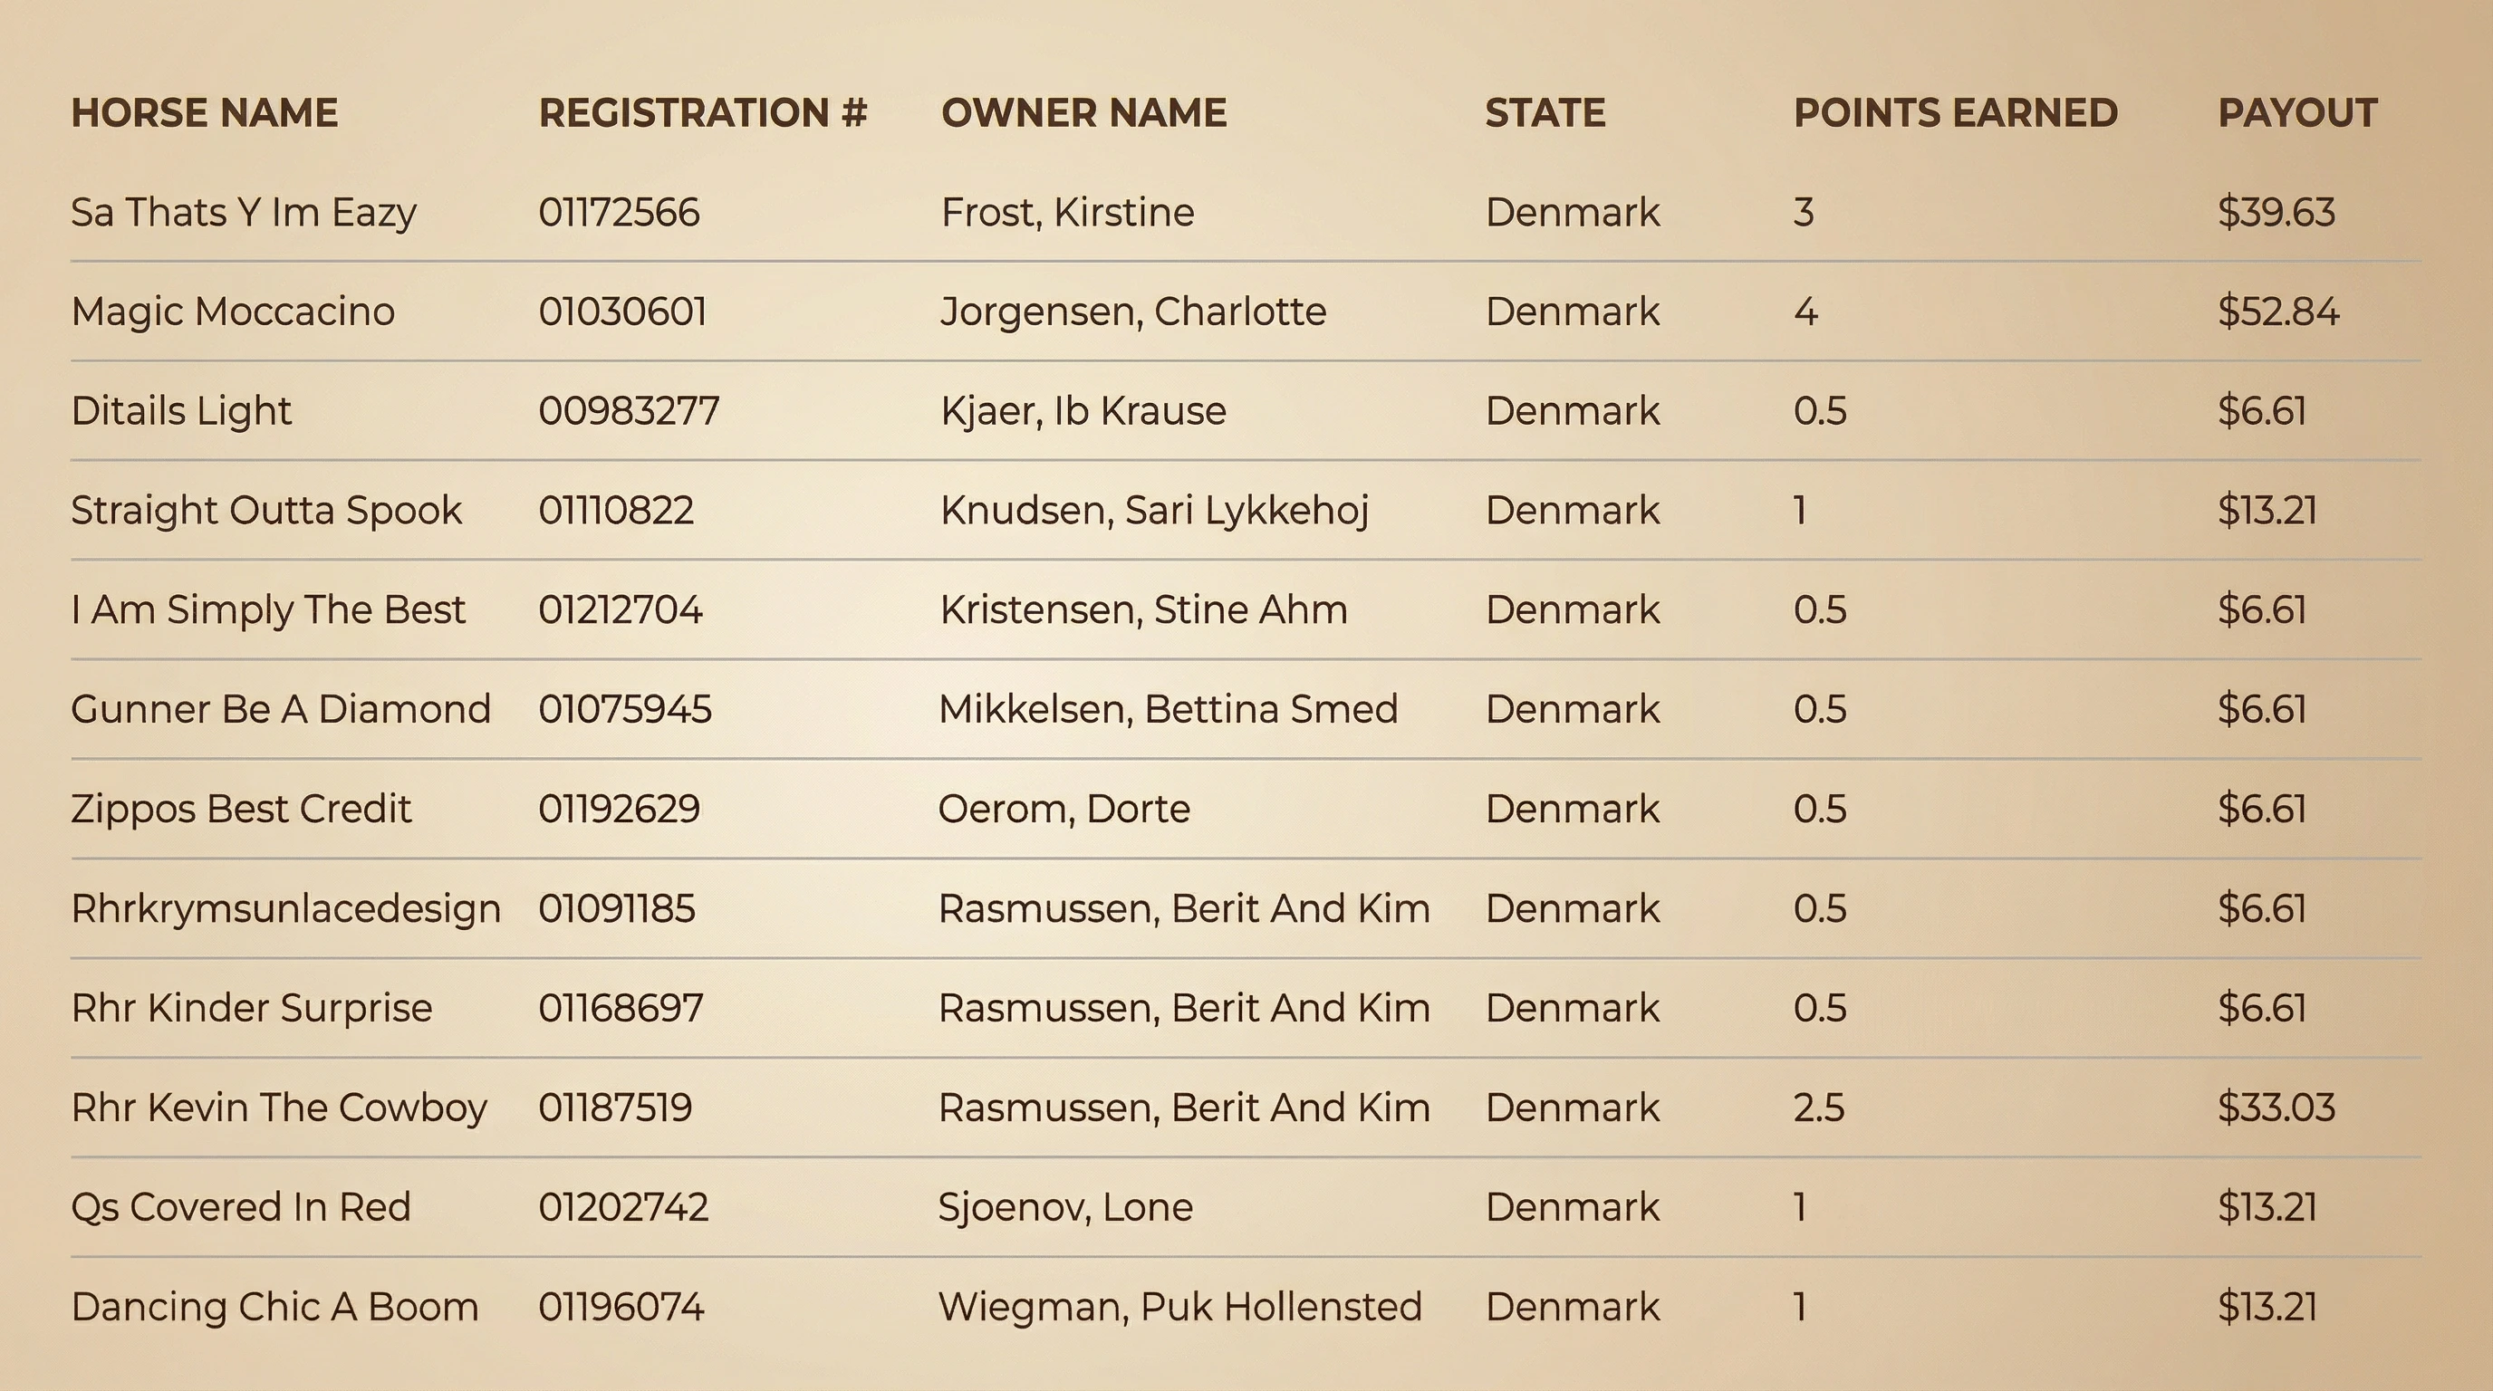Sort by the POINTS EARNED header
The image size is (2493, 1391).
click(1955, 113)
